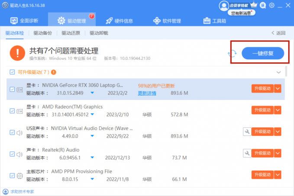The height and width of the screenshot is (196, 294).
Task: Click 升级驱动 for NVIDIA GeForce RTX 3060
Action: (x=262, y=88)
